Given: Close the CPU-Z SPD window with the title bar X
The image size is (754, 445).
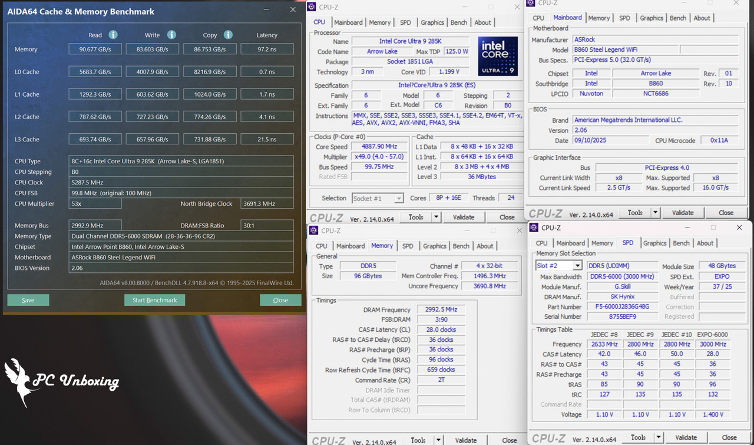Looking at the screenshot, I should coord(739,228).
